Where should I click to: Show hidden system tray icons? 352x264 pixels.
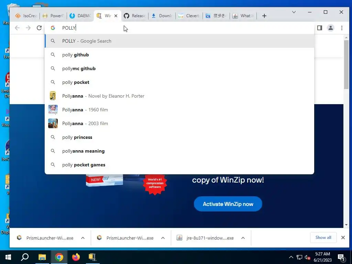tap(291, 257)
